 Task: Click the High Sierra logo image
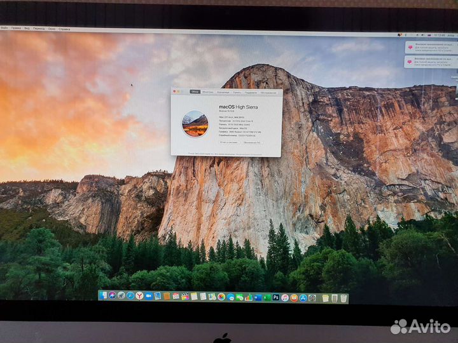click(x=195, y=124)
